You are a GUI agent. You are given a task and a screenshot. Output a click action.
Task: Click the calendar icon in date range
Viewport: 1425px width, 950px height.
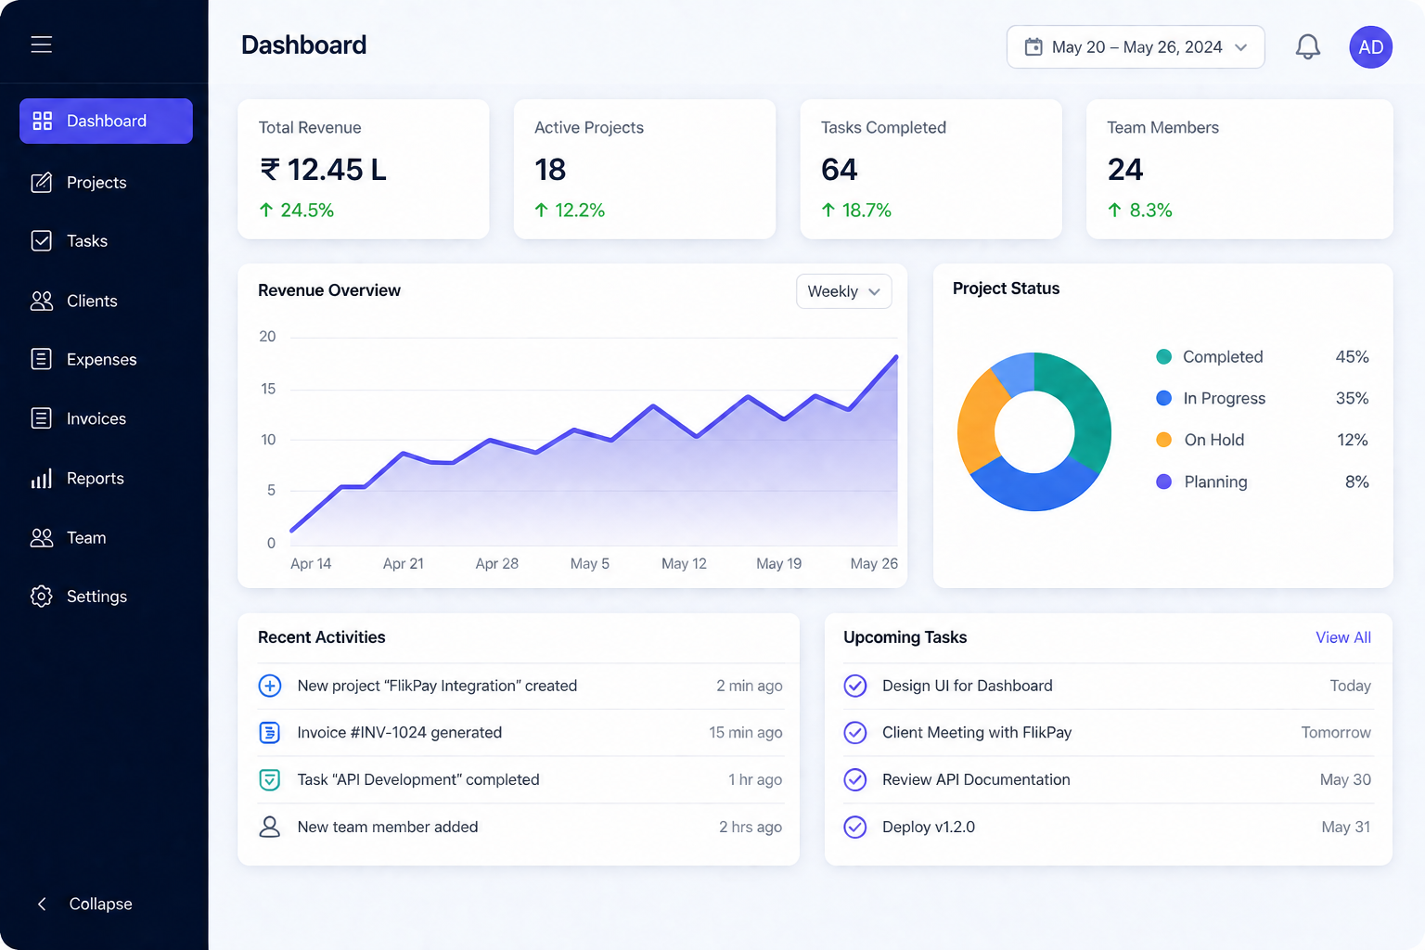1033,47
